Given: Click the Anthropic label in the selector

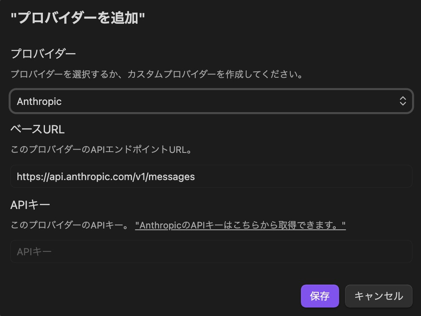Looking at the screenshot, I should (39, 101).
